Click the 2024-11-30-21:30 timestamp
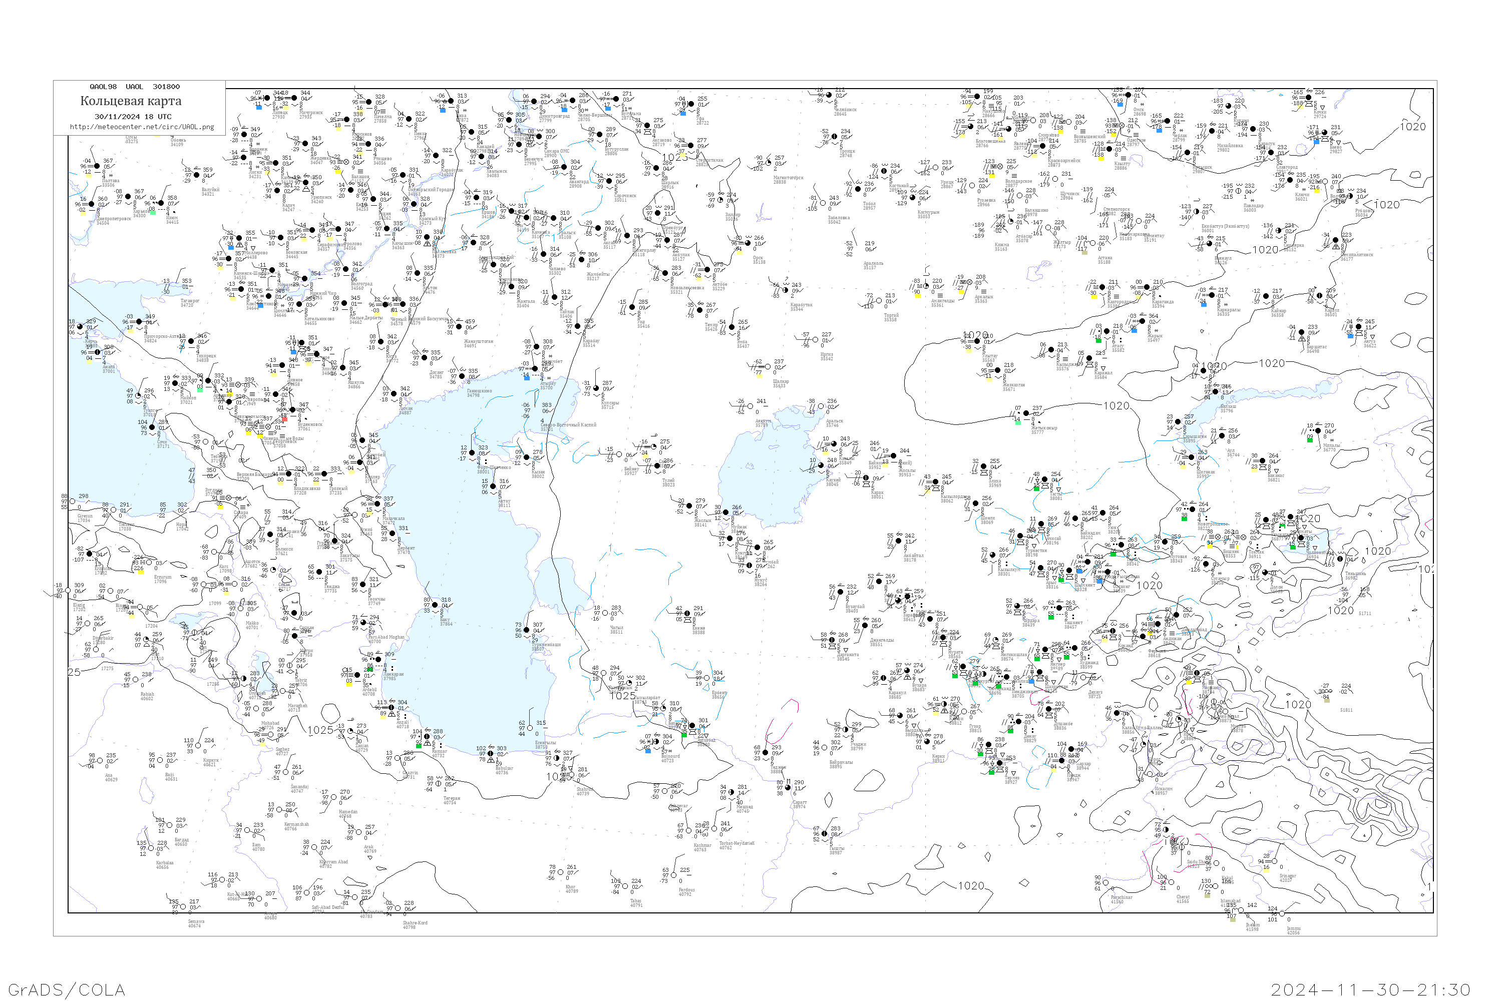 (1370, 989)
